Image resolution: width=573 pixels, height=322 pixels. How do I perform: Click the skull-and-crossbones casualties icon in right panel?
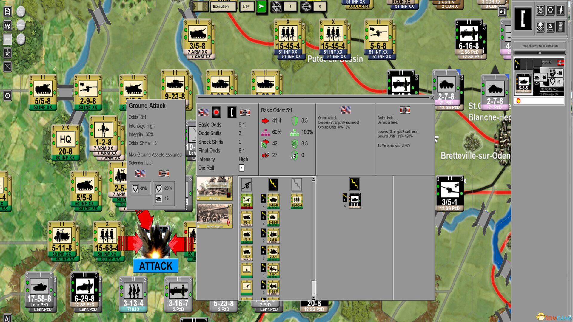click(540, 27)
